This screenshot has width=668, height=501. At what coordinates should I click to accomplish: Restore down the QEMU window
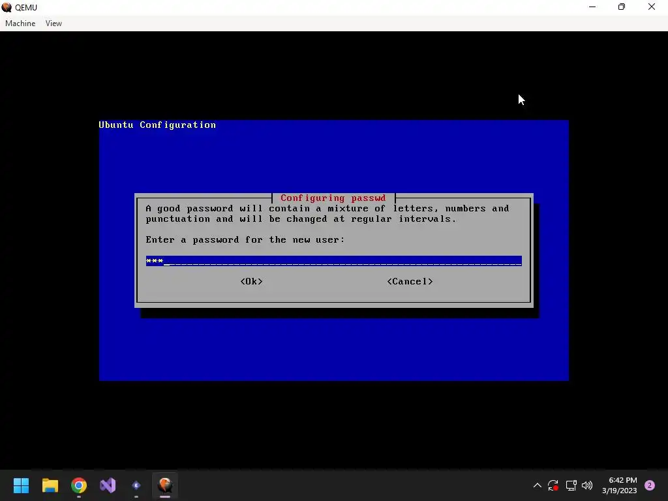click(x=622, y=7)
